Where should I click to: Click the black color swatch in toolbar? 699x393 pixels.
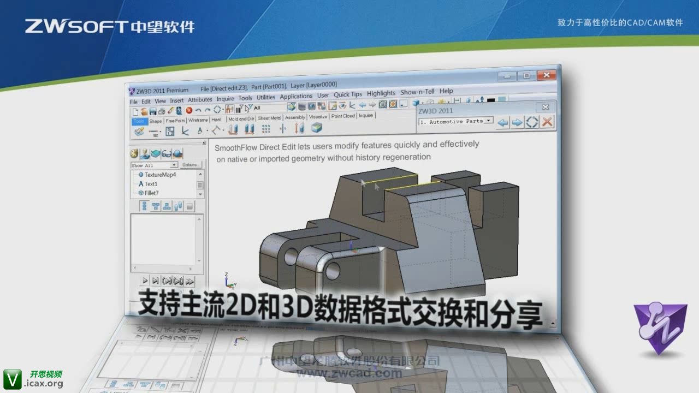click(x=491, y=100)
